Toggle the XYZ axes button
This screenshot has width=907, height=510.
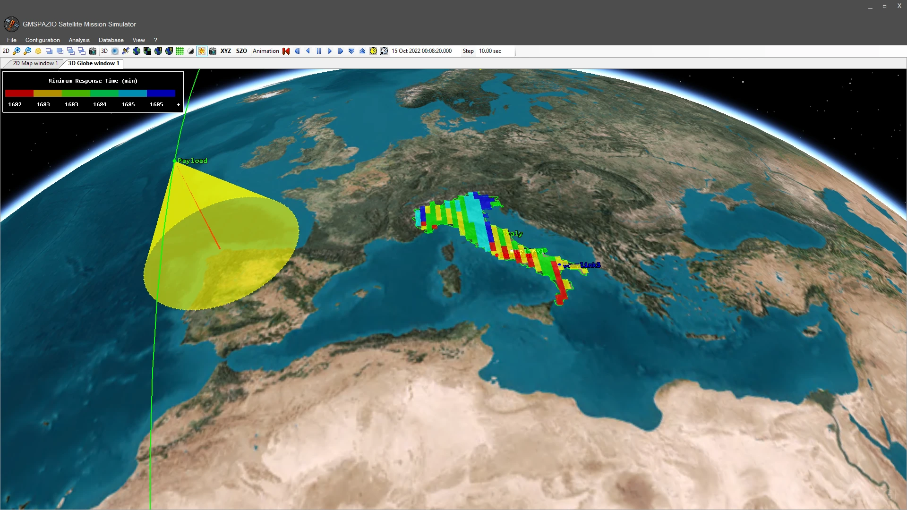226,51
